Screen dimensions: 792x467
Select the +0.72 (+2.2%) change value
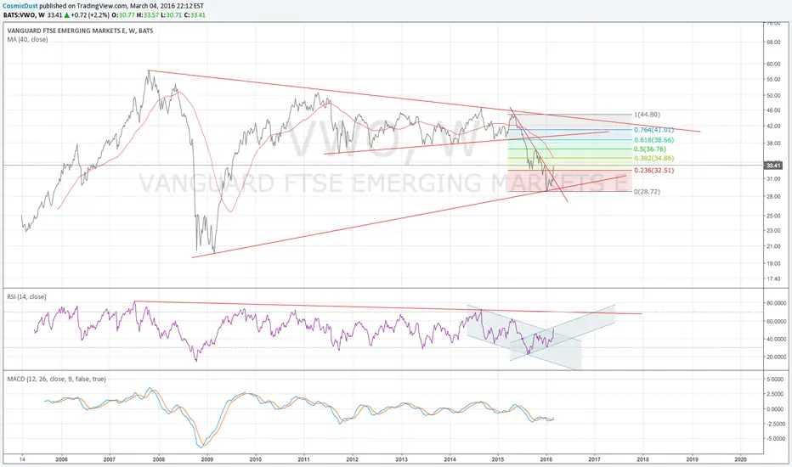90,15
